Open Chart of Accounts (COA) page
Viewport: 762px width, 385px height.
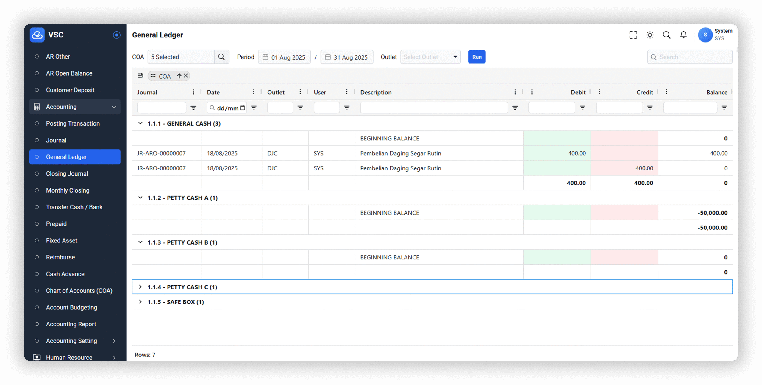[75, 291]
